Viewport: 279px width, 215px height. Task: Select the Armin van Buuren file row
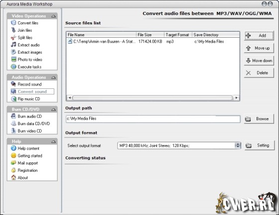coord(153,41)
